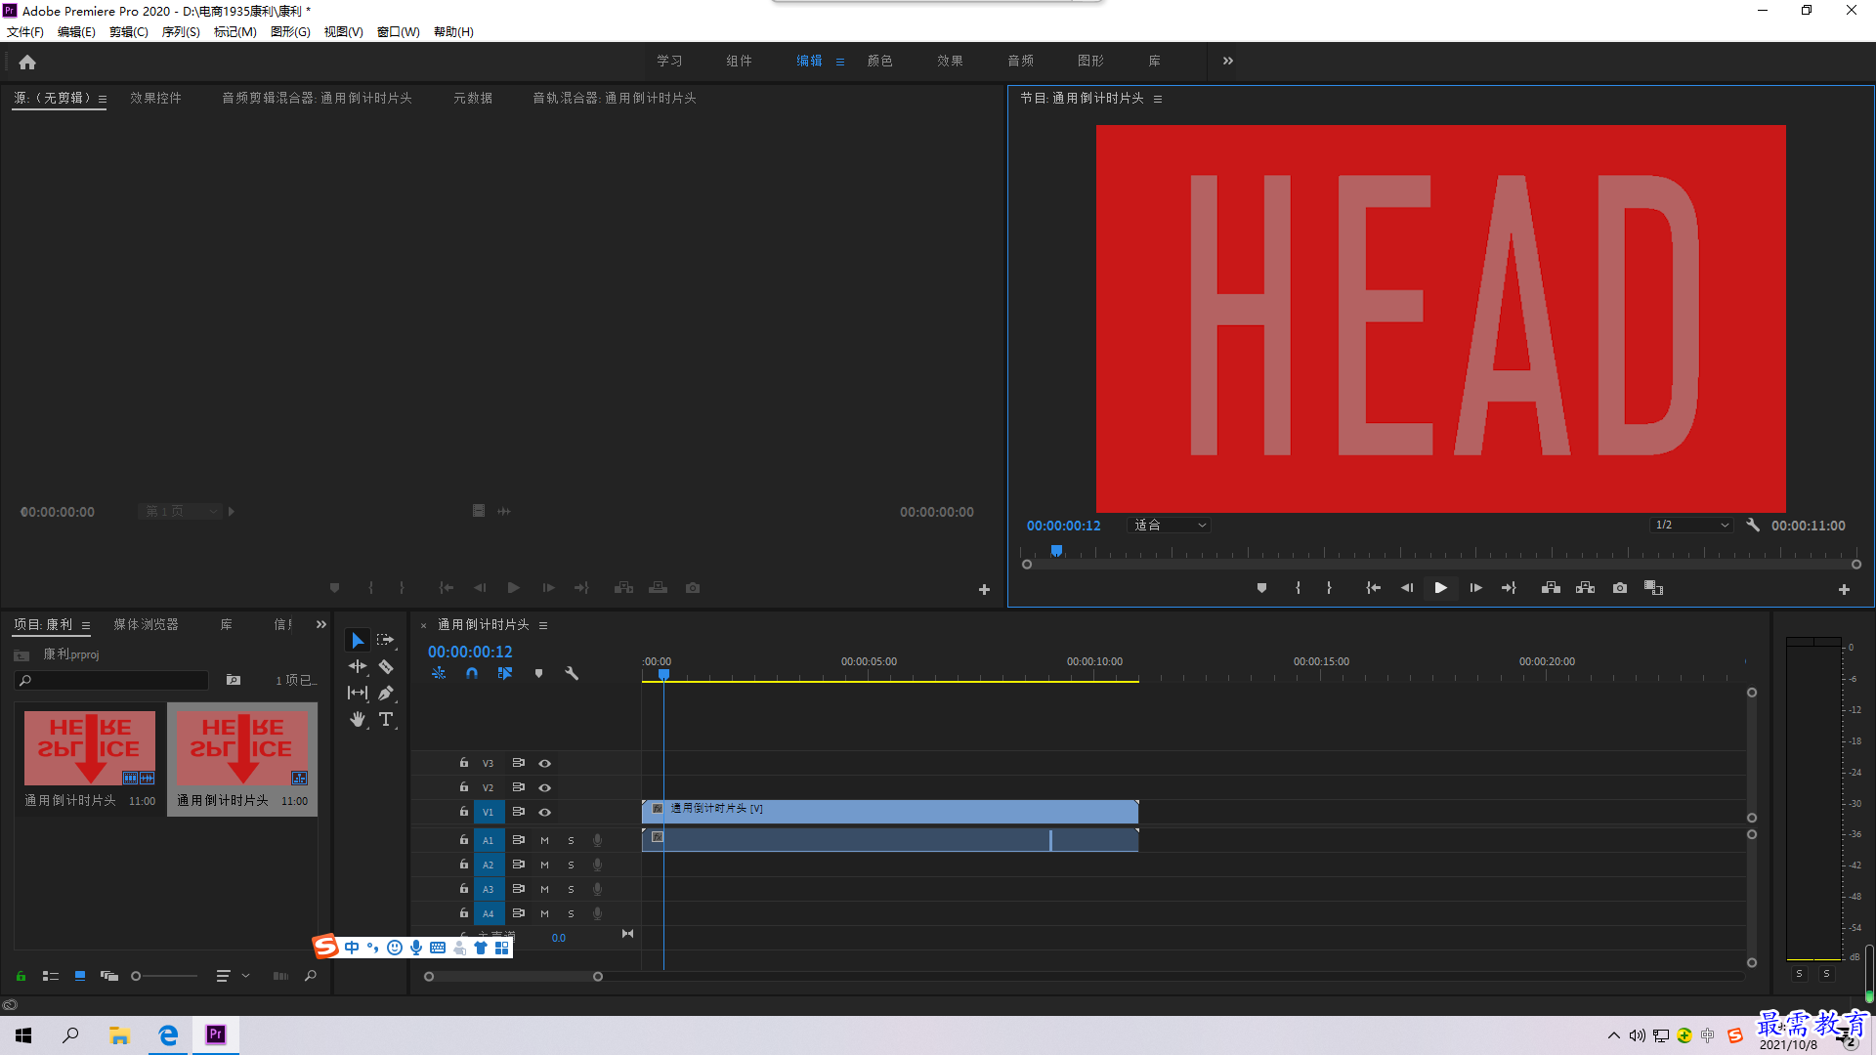Step back one frame in Program monitor
Viewport: 1876px width, 1055px height.
coord(1406,588)
